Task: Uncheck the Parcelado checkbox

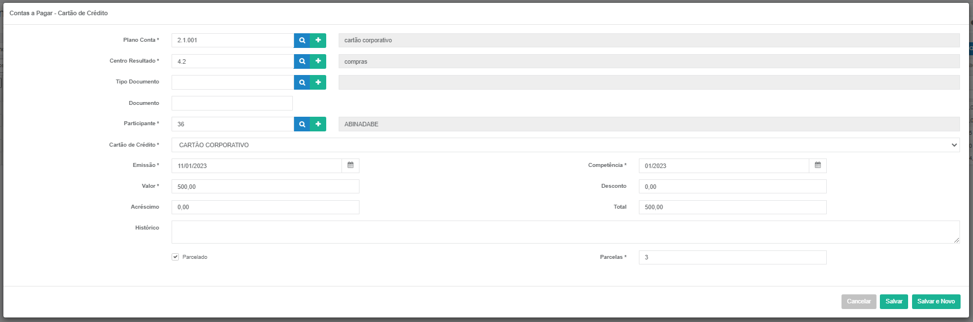Action: pyautogui.click(x=176, y=257)
